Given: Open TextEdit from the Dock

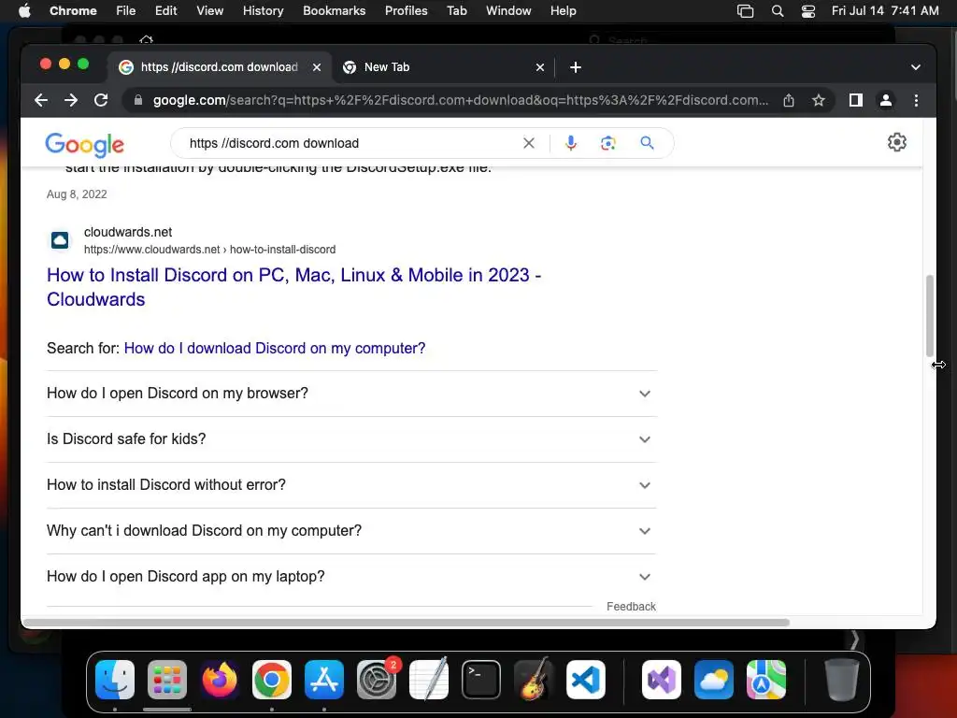Looking at the screenshot, I should (x=429, y=680).
